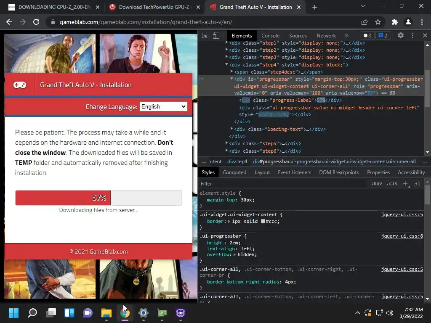Click div.step4 in the breadcrumb trail

pyautogui.click(x=237, y=161)
